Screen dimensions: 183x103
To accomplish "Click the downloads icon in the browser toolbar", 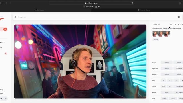I will pyautogui.click(x=180, y=3).
